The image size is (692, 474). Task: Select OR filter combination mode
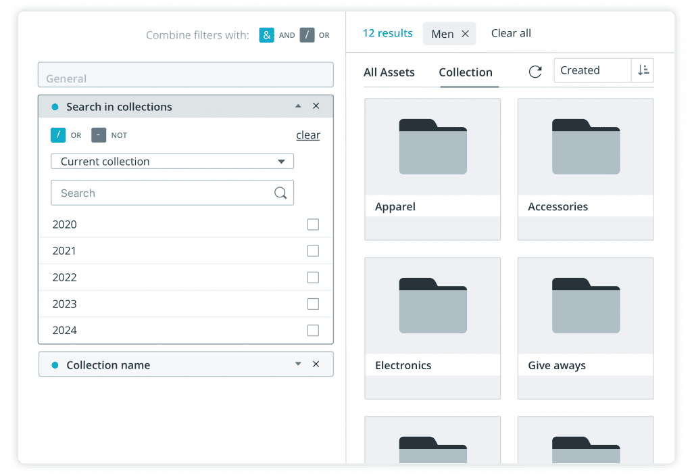(x=307, y=35)
